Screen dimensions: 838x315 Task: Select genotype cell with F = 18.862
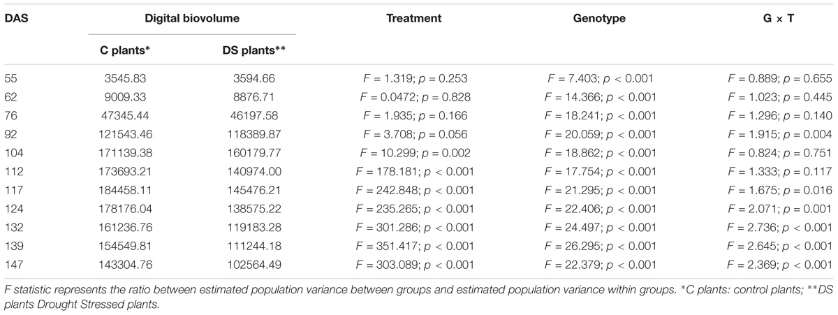coord(599,151)
